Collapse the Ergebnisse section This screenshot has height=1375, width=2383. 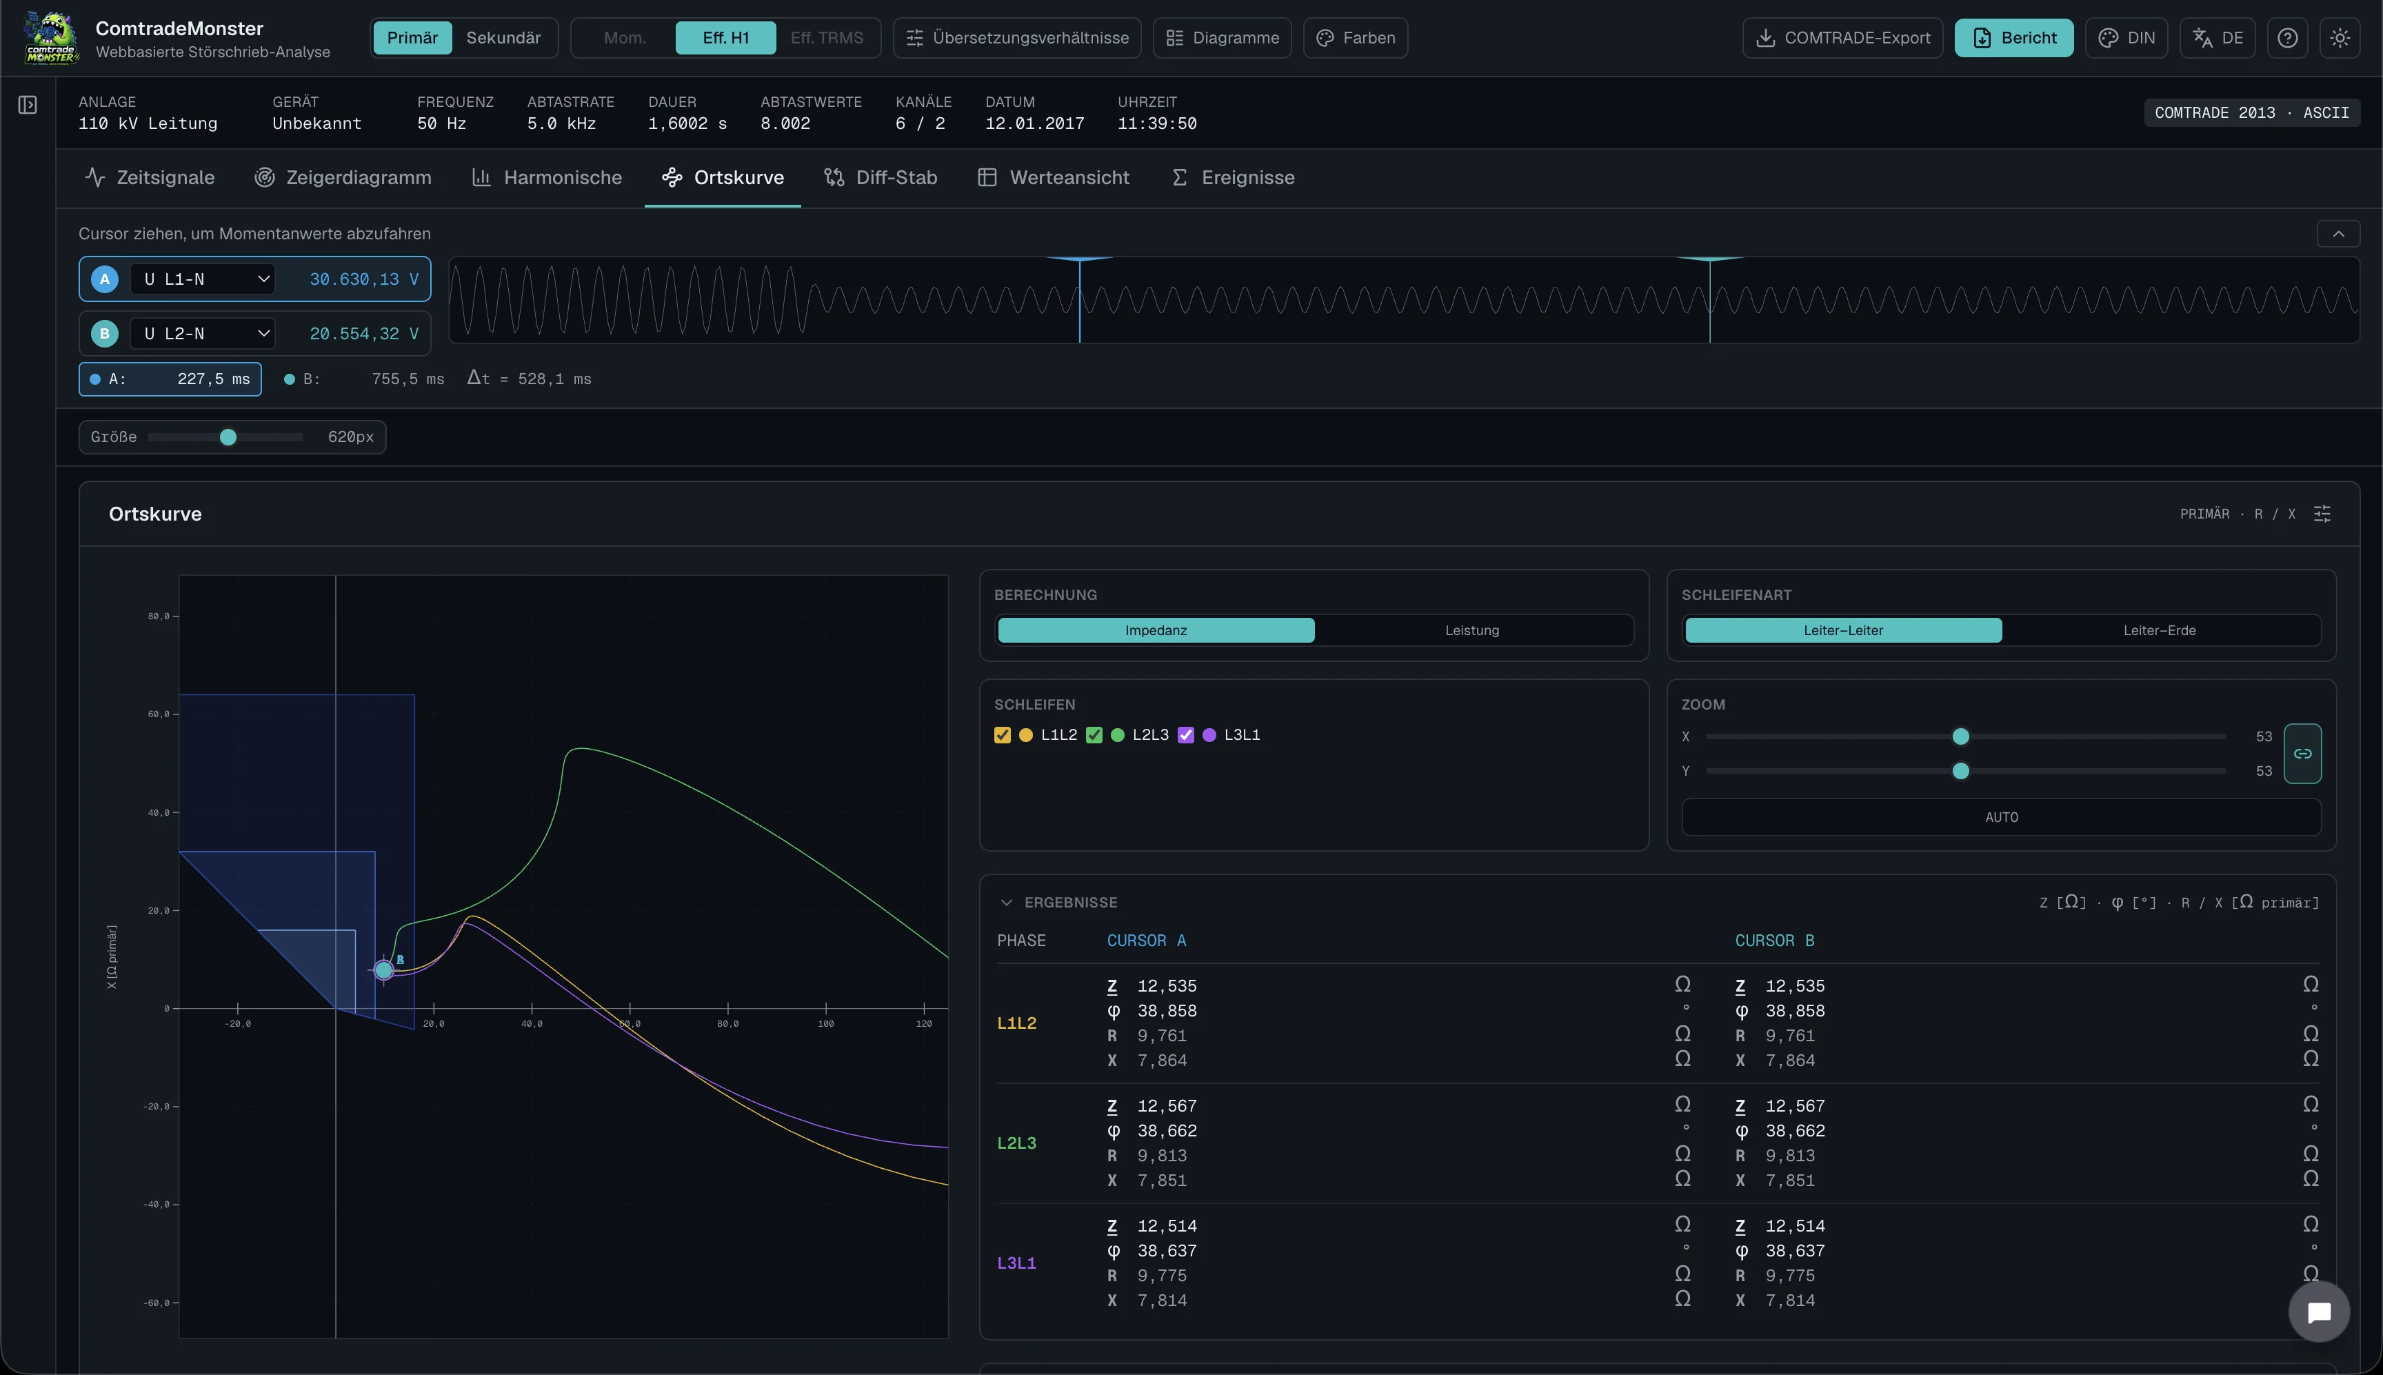click(x=1007, y=903)
